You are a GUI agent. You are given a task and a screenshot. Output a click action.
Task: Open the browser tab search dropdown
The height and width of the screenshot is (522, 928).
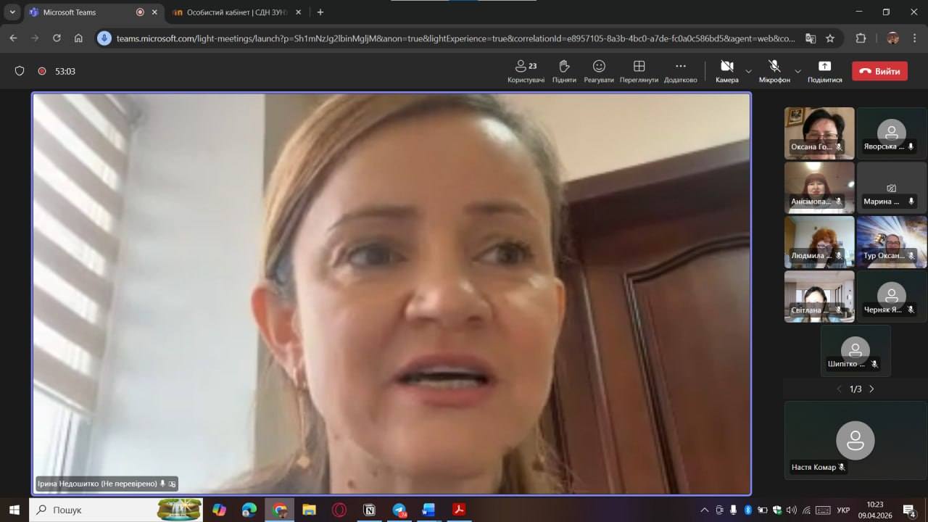click(x=12, y=12)
